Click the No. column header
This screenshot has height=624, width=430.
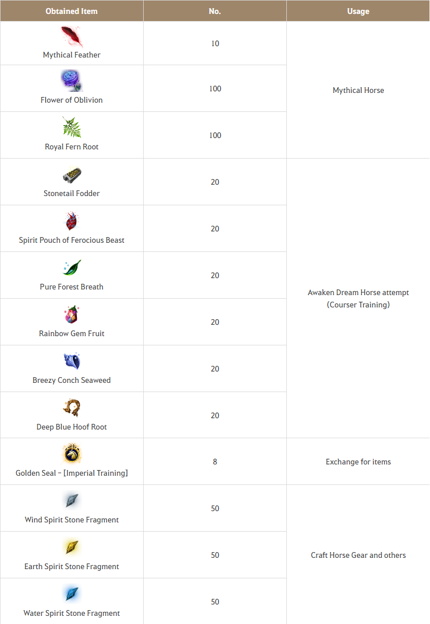pyautogui.click(x=215, y=11)
